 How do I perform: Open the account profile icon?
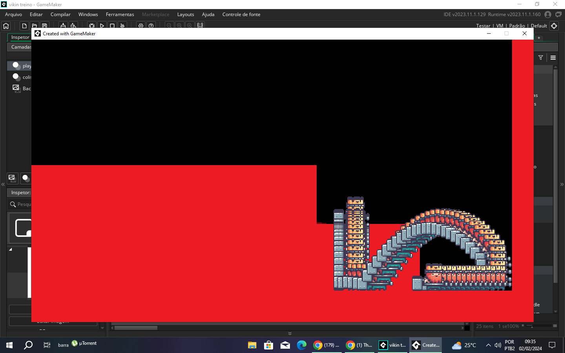(548, 15)
